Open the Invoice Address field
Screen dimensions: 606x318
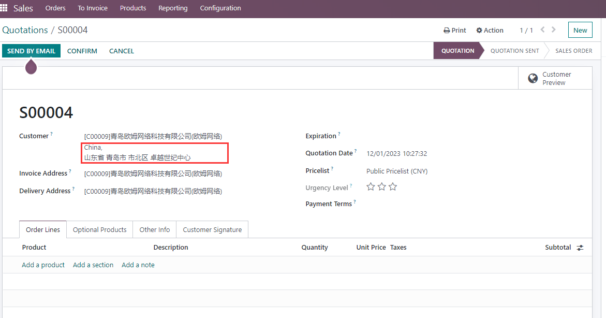[153, 174]
